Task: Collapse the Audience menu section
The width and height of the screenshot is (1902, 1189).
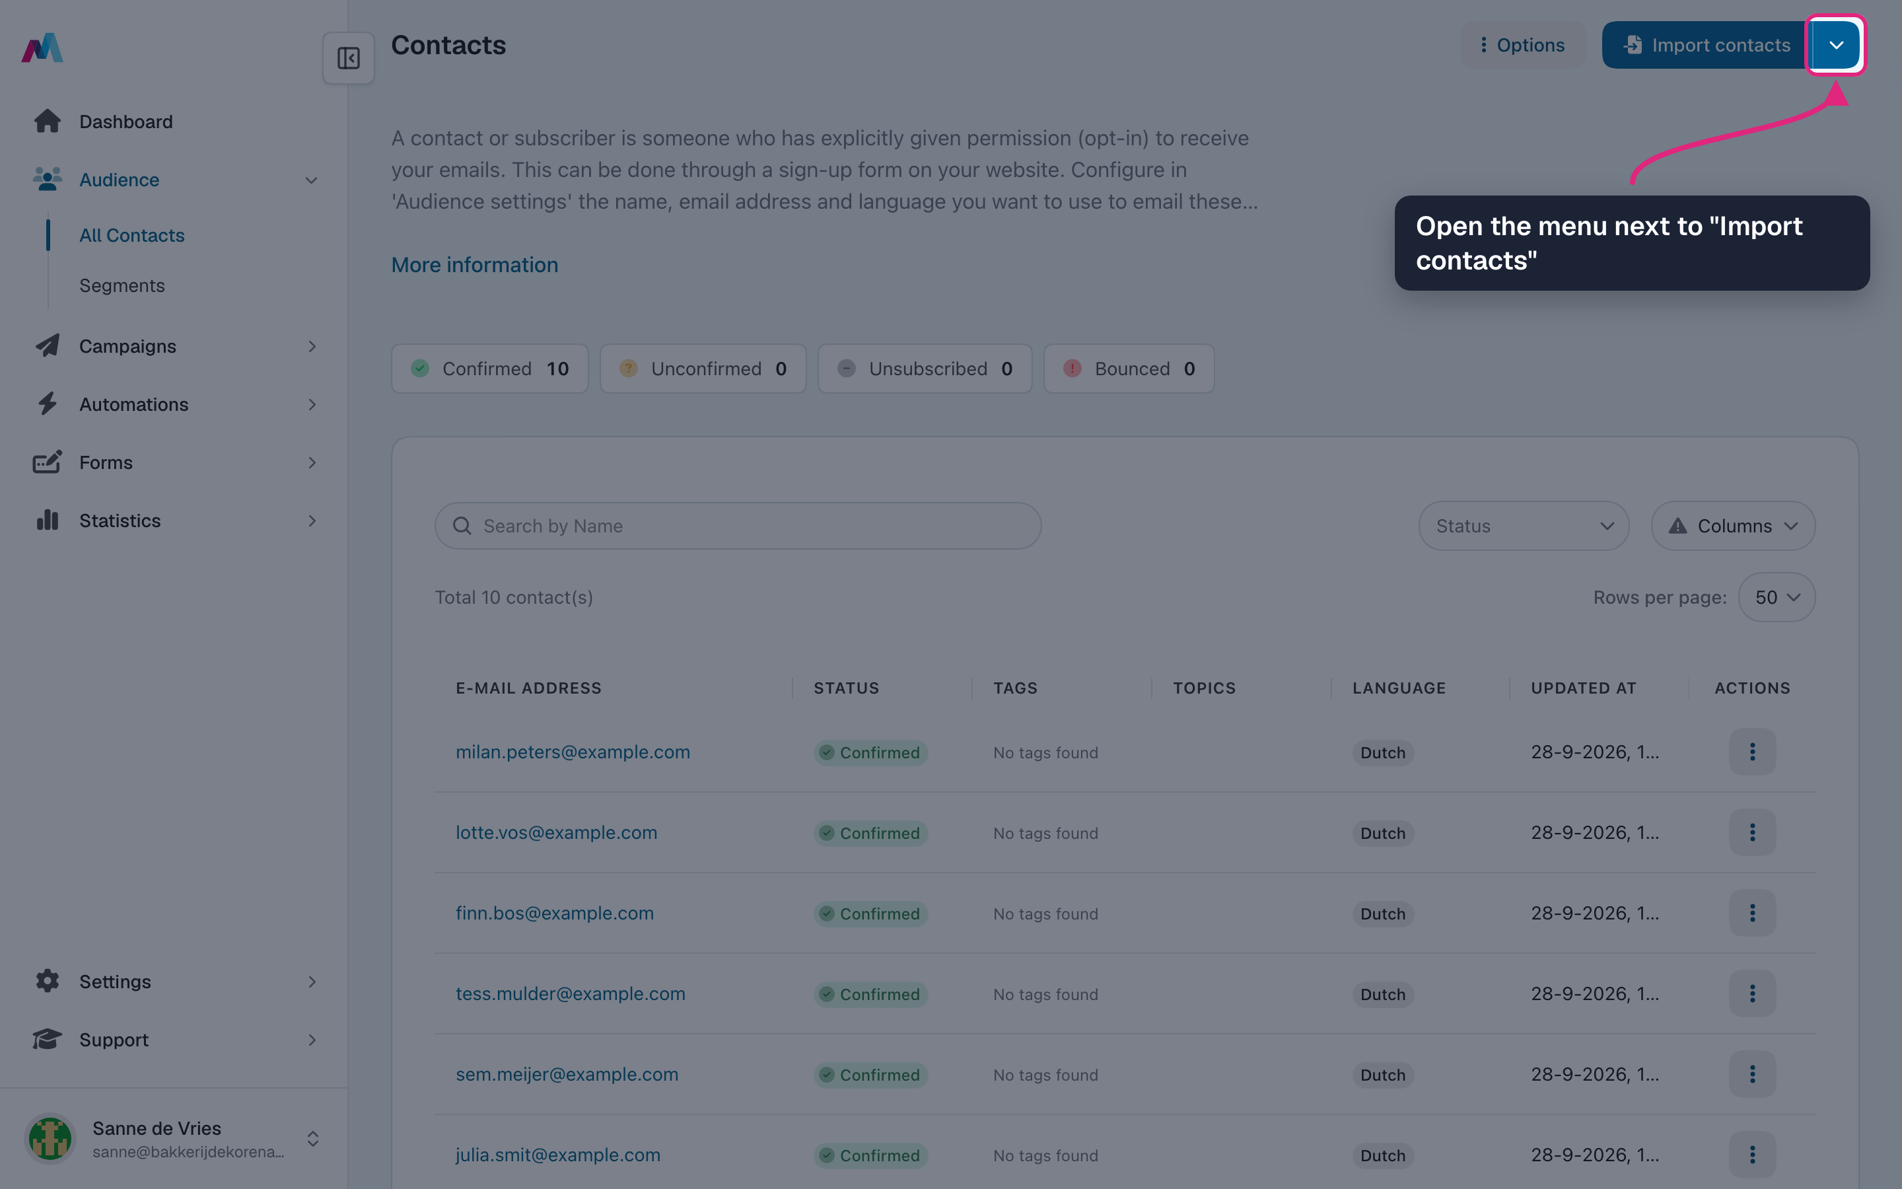Action: tap(174, 180)
